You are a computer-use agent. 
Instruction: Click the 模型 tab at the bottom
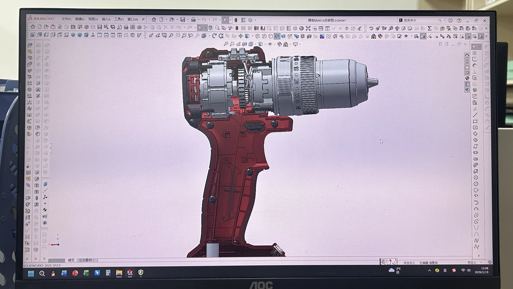click(71, 260)
